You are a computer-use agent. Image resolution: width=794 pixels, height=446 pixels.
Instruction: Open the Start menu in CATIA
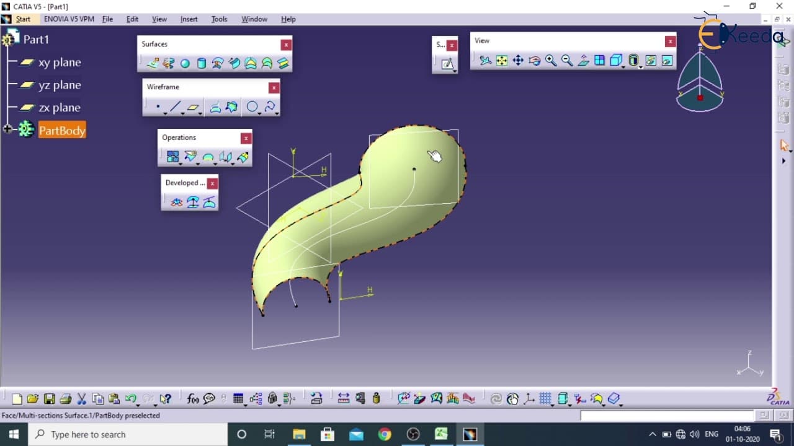click(x=23, y=19)
